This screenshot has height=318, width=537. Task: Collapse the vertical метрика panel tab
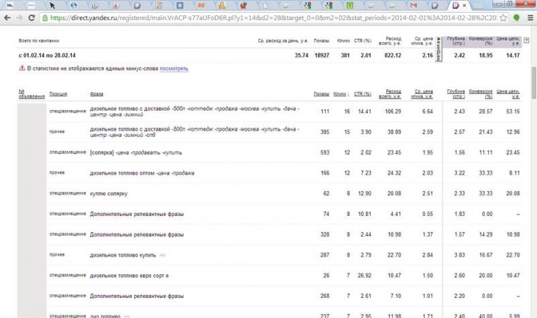438,49
